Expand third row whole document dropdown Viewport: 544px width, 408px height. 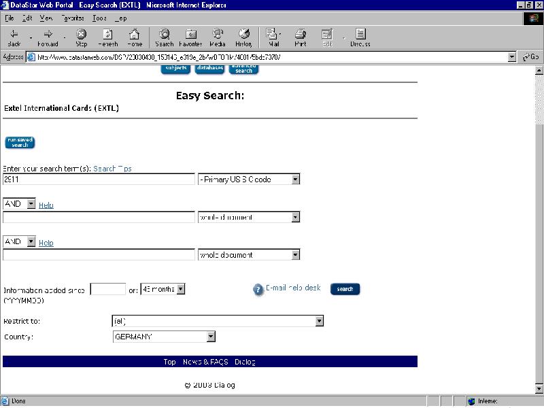coord(295,255)
